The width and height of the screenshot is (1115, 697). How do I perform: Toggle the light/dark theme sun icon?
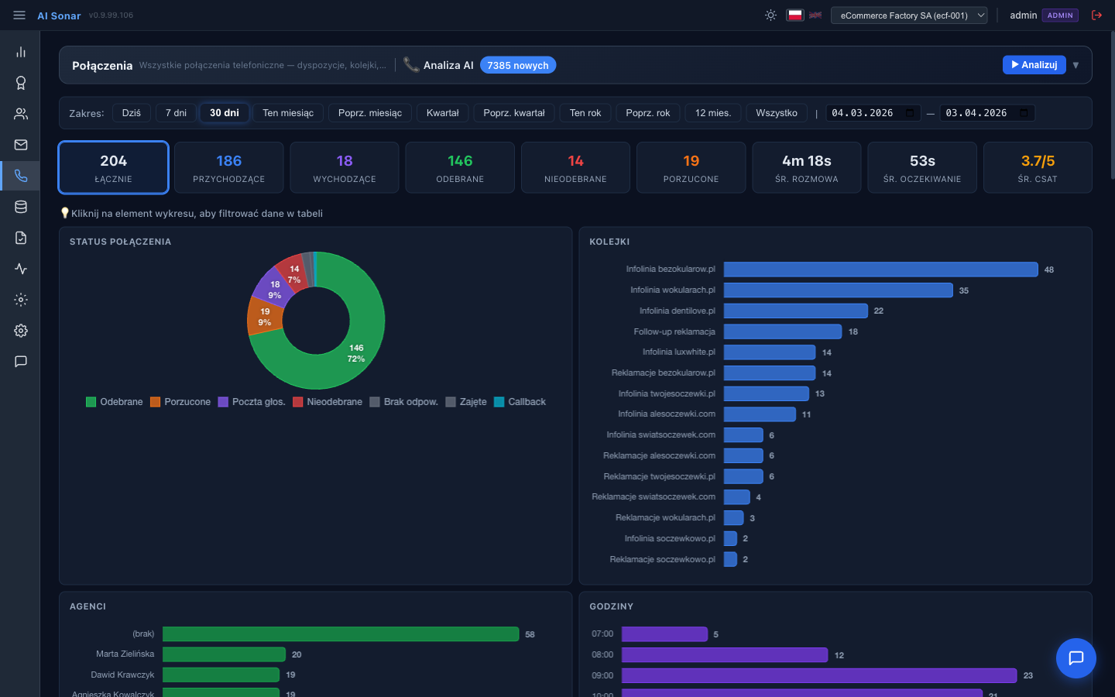[770, 15]
